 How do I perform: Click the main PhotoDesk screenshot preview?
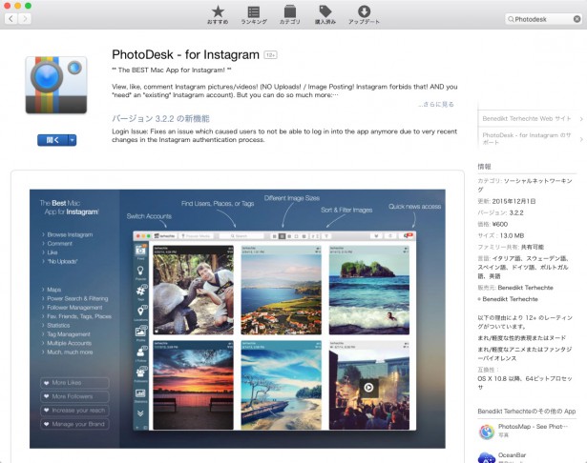tap(238, 319)
